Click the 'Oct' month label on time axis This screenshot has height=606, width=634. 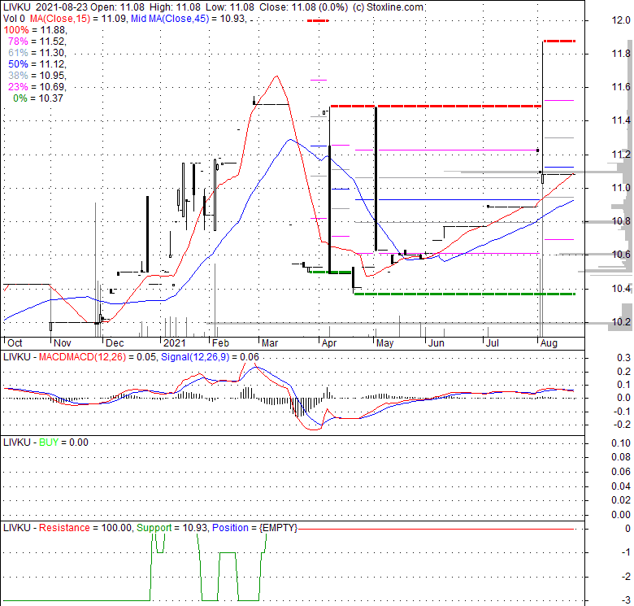pos(15,343)
